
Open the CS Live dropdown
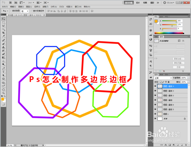coord(168,3)
